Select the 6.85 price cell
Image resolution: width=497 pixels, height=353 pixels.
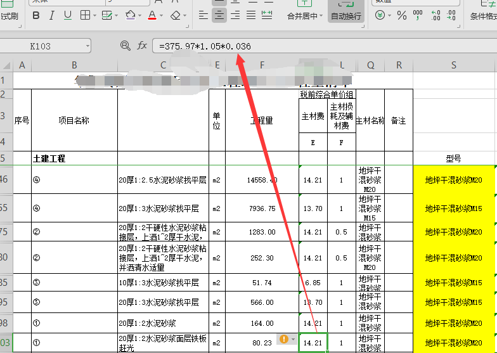tap(313, 283)
